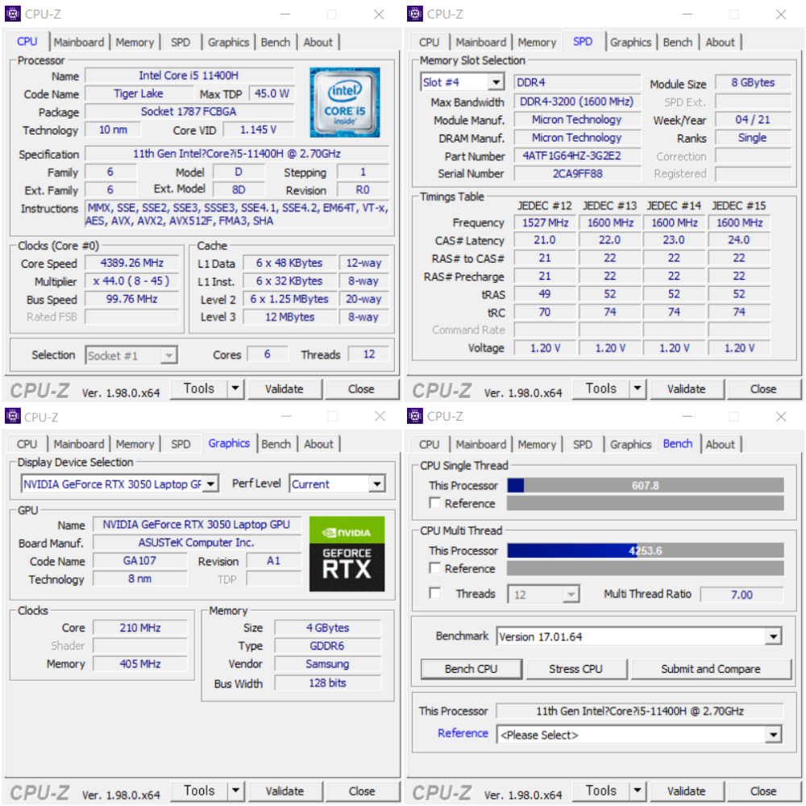Click multi thread This Processor score bar 4253.6
The image size is (806, 806).
pos(645,550)
